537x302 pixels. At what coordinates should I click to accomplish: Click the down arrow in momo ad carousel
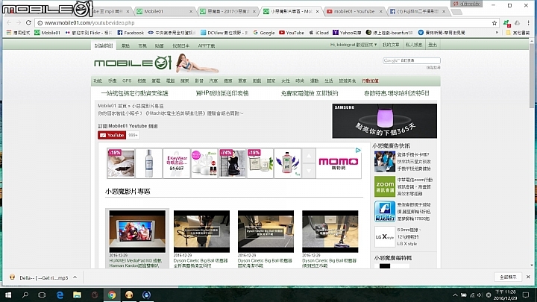(309, 170)
